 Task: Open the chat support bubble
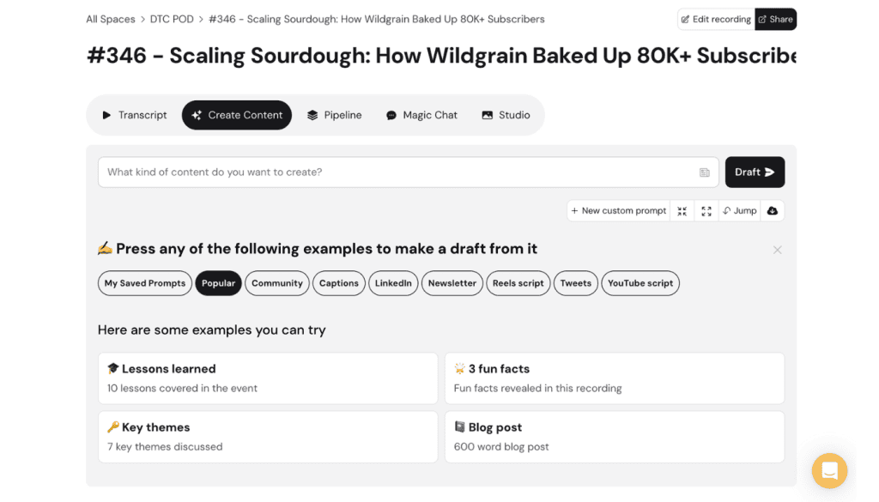pyautogui.click(x=829, y=470)
